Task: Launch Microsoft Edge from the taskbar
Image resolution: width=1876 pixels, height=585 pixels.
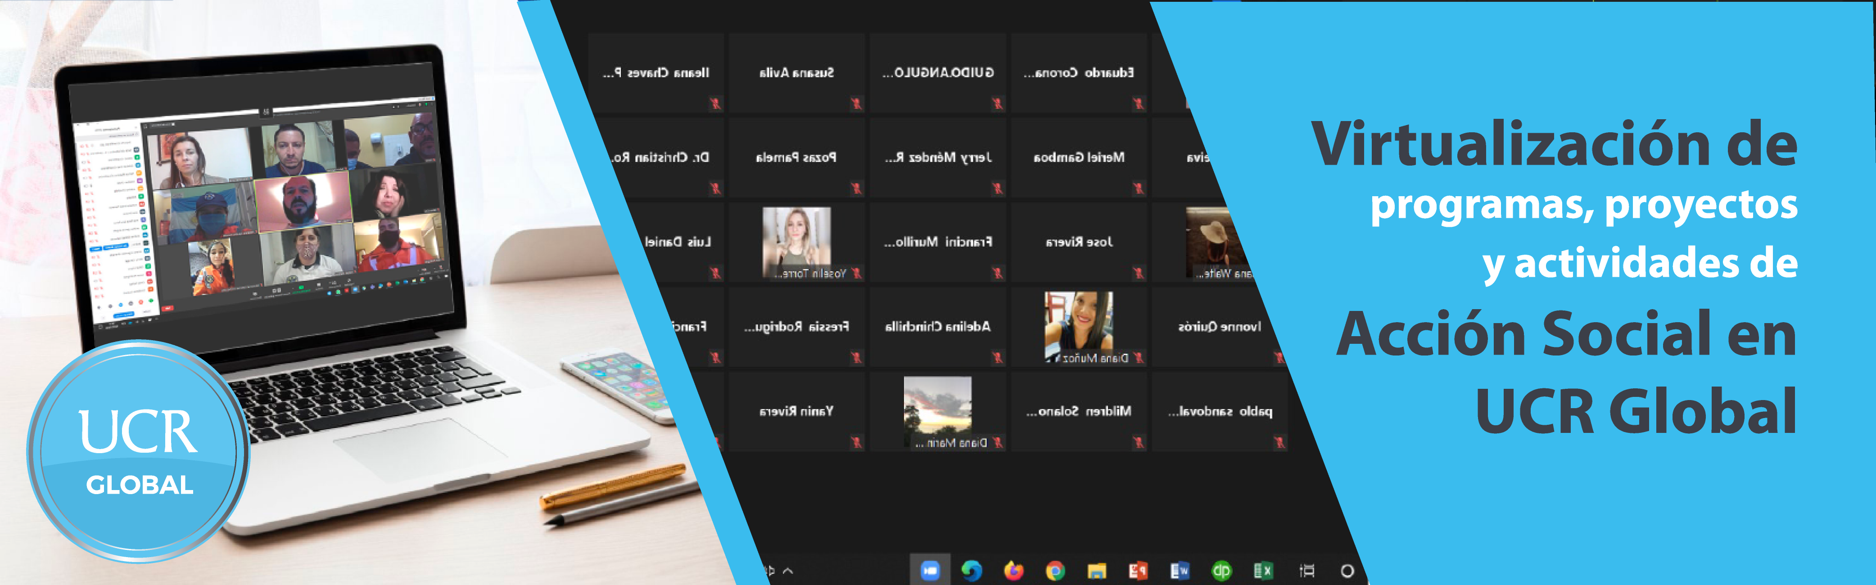Action: (x=972, y=571)
